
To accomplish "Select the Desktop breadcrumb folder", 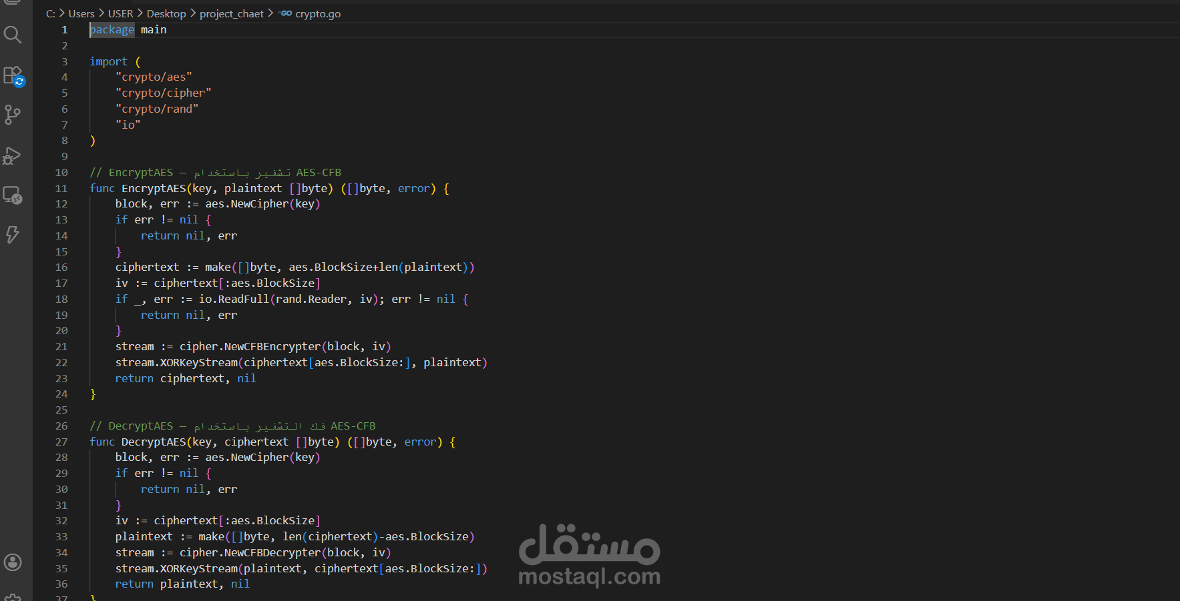I will 166,13.
